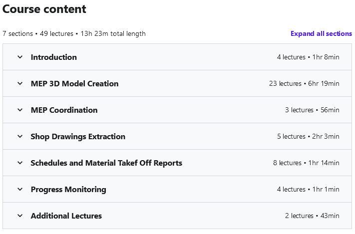
Task: Click the 2 lectures • 43min text
Action: click(x=312, y=216)
